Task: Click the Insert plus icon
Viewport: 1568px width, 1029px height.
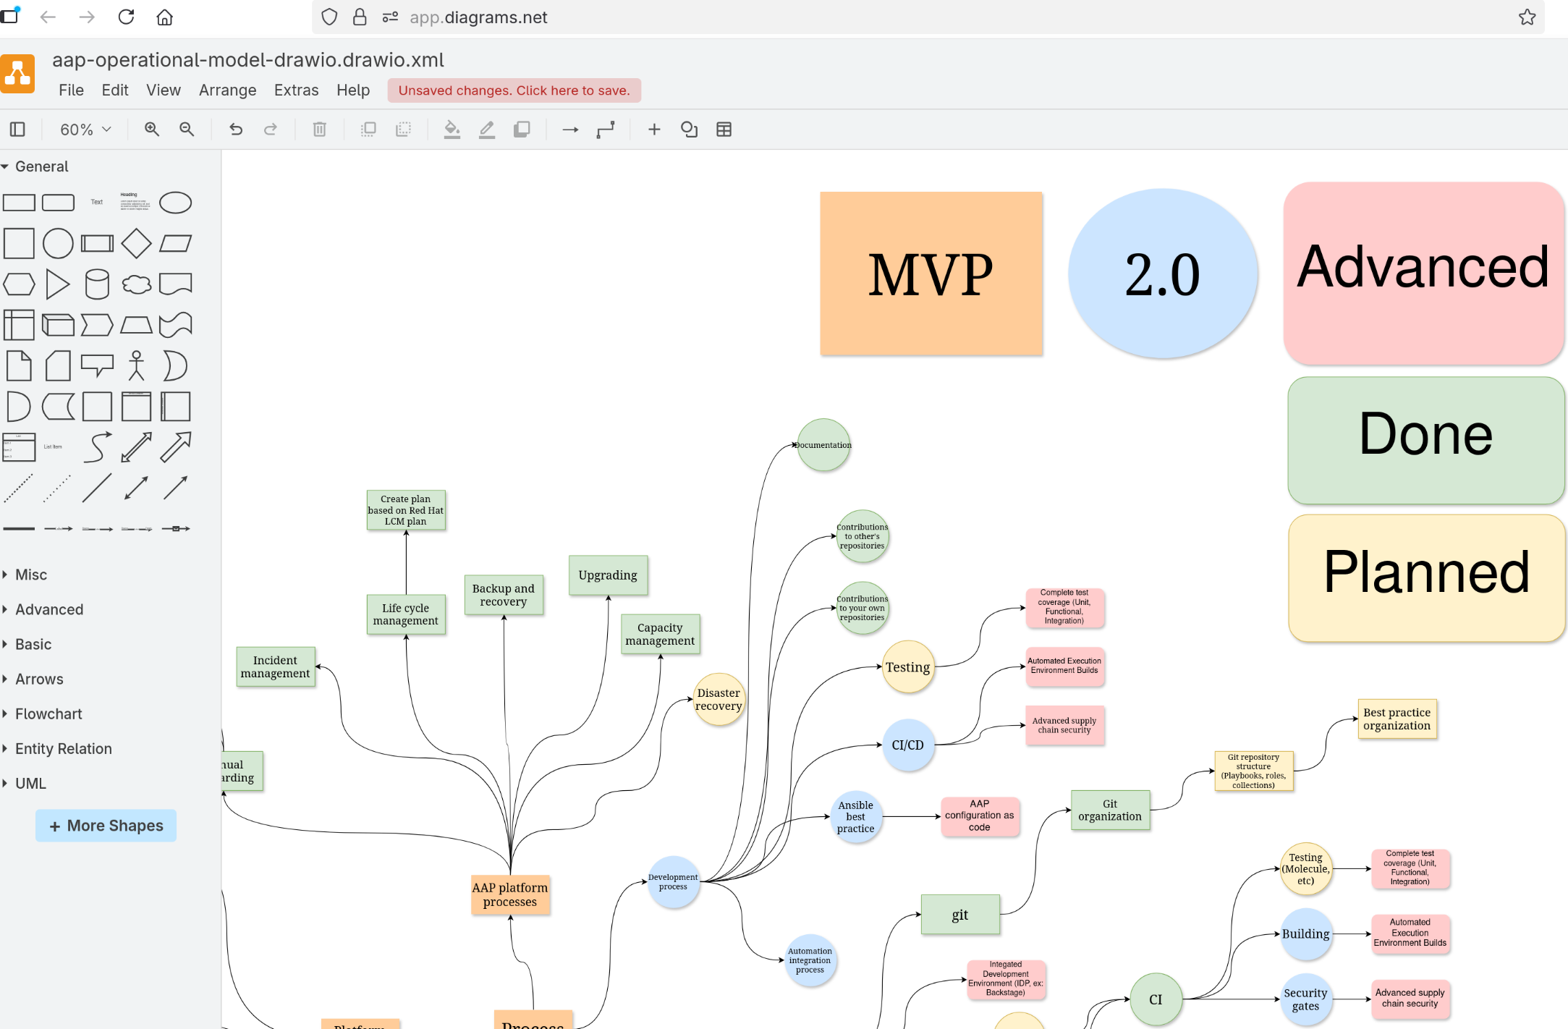Action: click(x=654, y=130)
